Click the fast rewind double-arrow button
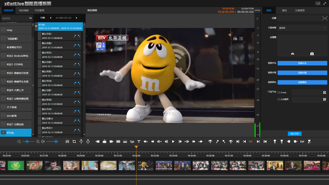The height and width of the screenshot is (185, 329). 153,141
